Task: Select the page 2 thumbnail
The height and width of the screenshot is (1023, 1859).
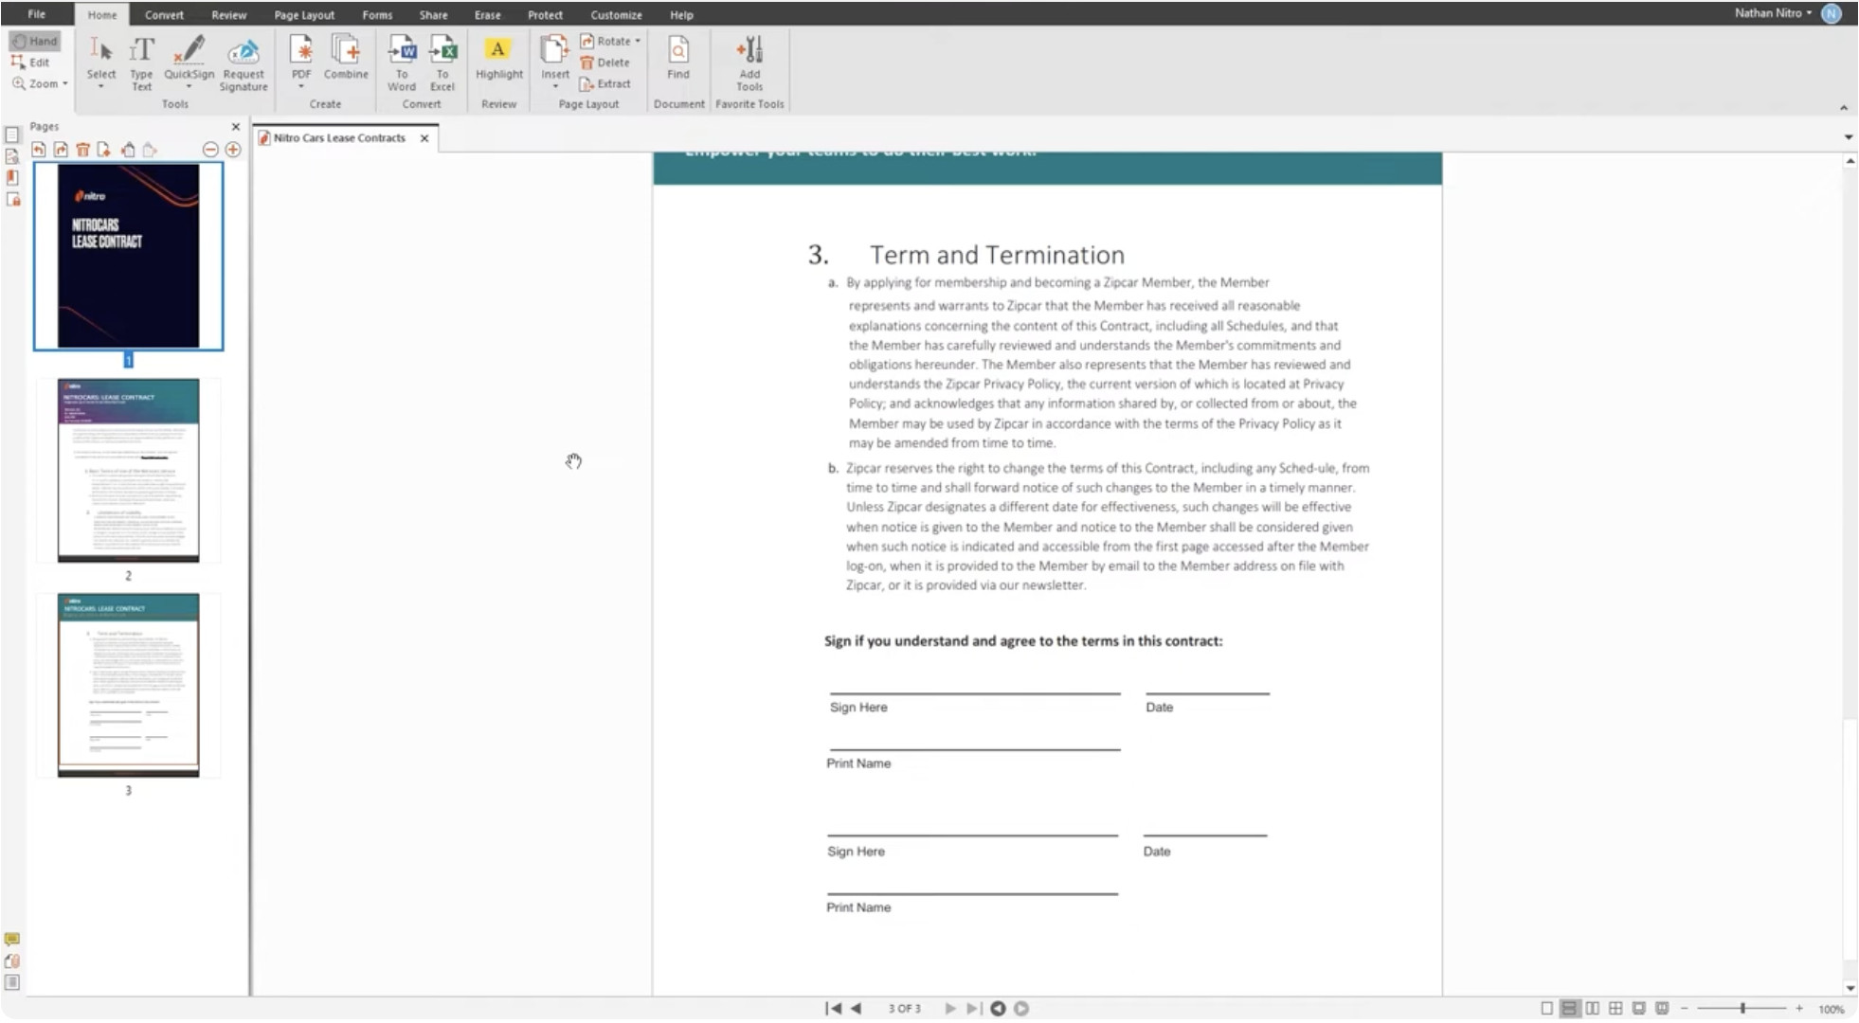Action: pyautogui.click(x=129, y=471)
